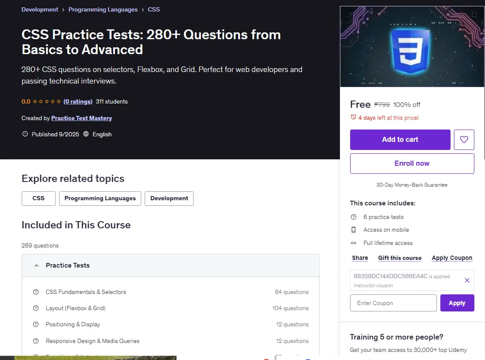This screenshot has width=485, height=360.
Task: Click the 84 questions count
Action: [292, 292]
